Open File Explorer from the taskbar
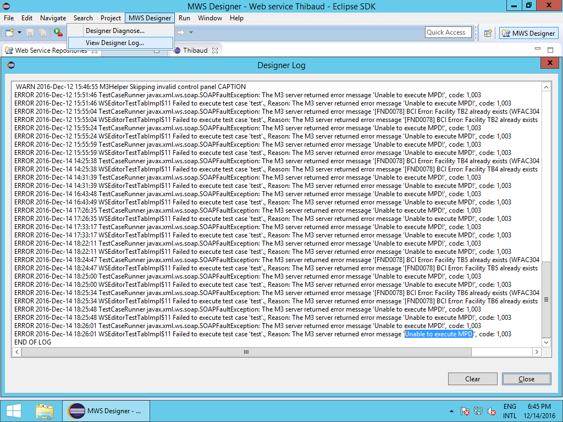The height and width of the screenshot is (422, 563). point(45,411)
